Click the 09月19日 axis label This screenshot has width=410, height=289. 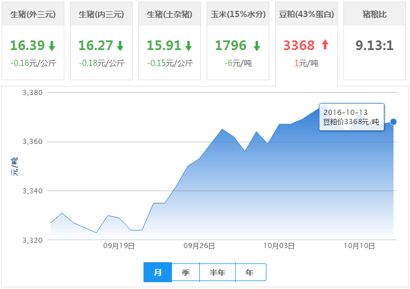[118, 246]
